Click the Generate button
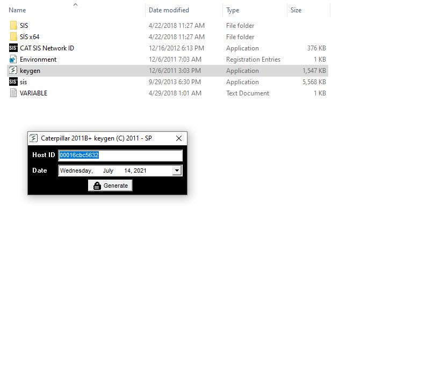Image resolution: width=426 pixels, height=378 pixels. 110,186
